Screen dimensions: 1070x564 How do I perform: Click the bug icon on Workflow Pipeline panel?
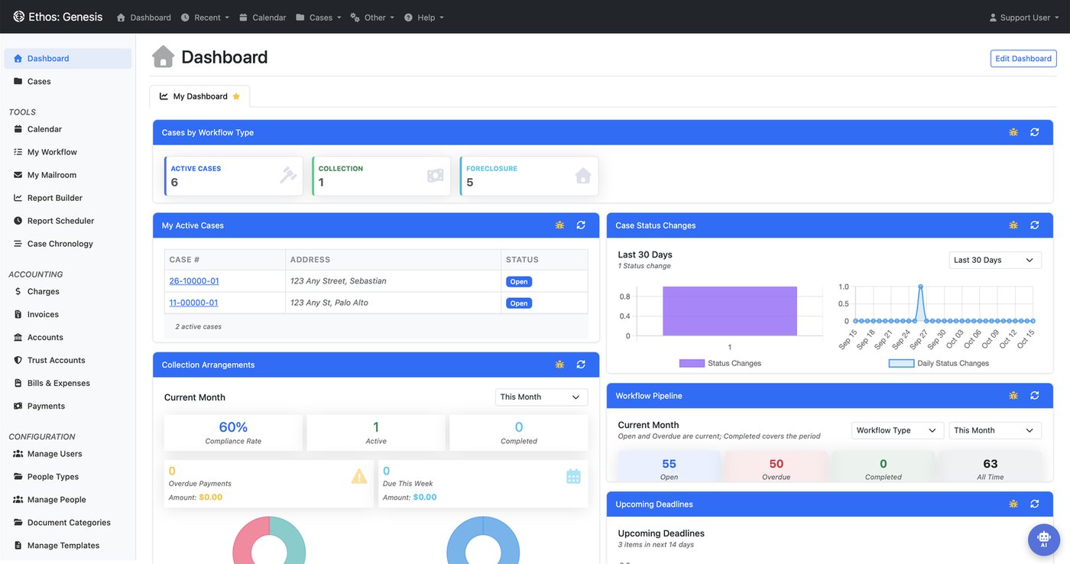1013,396
